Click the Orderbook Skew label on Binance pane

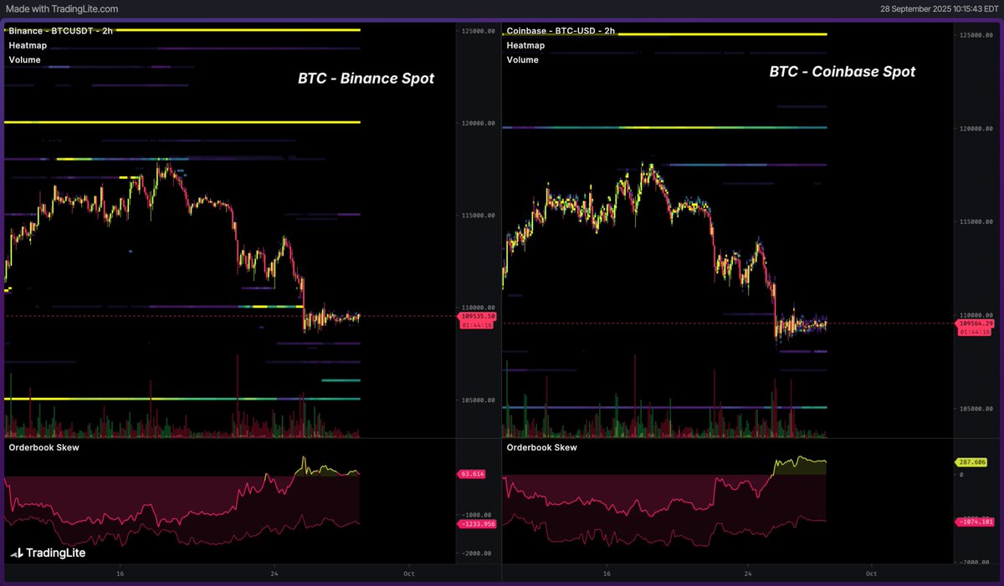tap(44, 447)
